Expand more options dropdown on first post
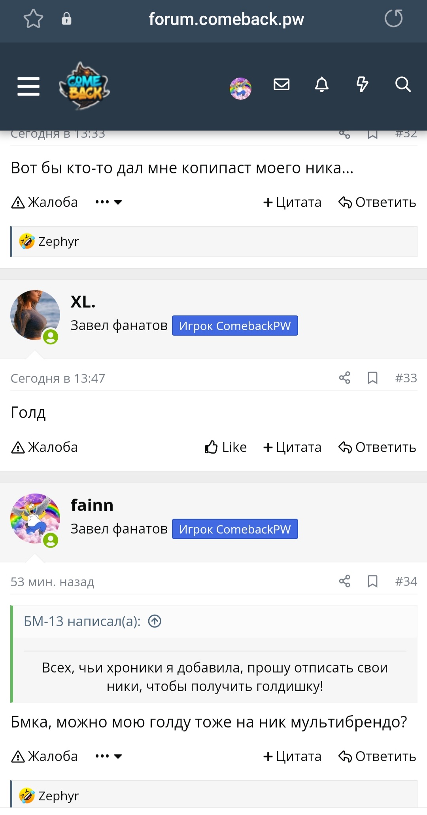 click(109, 202)
